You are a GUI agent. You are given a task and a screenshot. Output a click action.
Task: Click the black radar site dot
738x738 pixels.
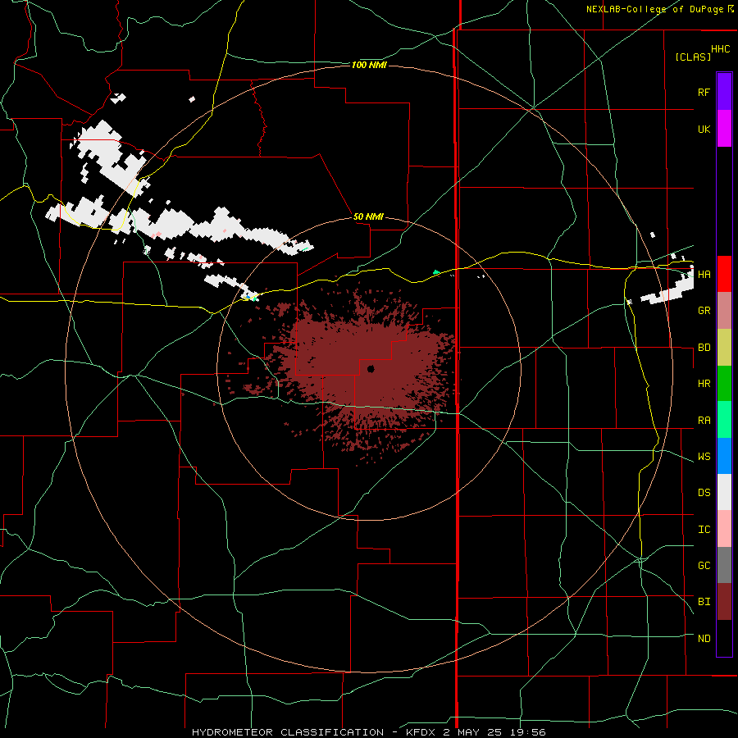(371, 369)
